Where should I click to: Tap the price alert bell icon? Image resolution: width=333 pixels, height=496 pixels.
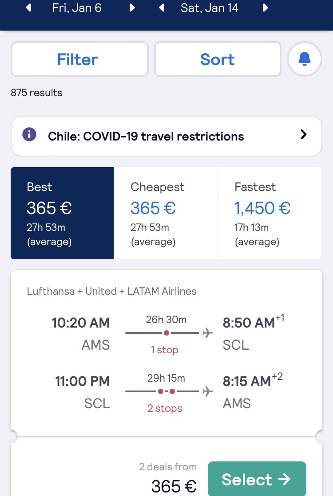point(305,59)
